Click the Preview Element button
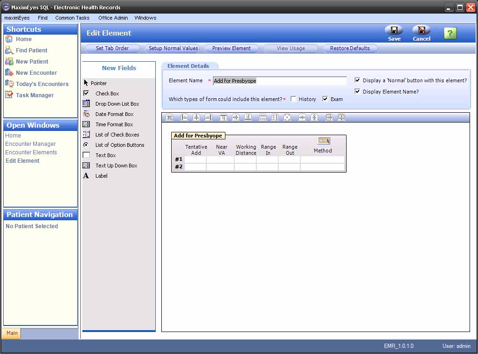Screen dimensions: 478x354 click(x=232, y=48)
